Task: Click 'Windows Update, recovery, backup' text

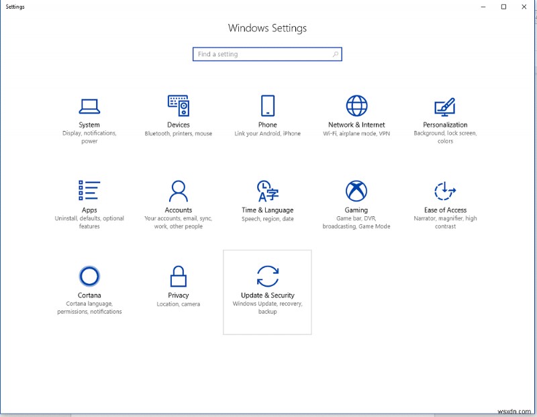Action: [267, 308]
